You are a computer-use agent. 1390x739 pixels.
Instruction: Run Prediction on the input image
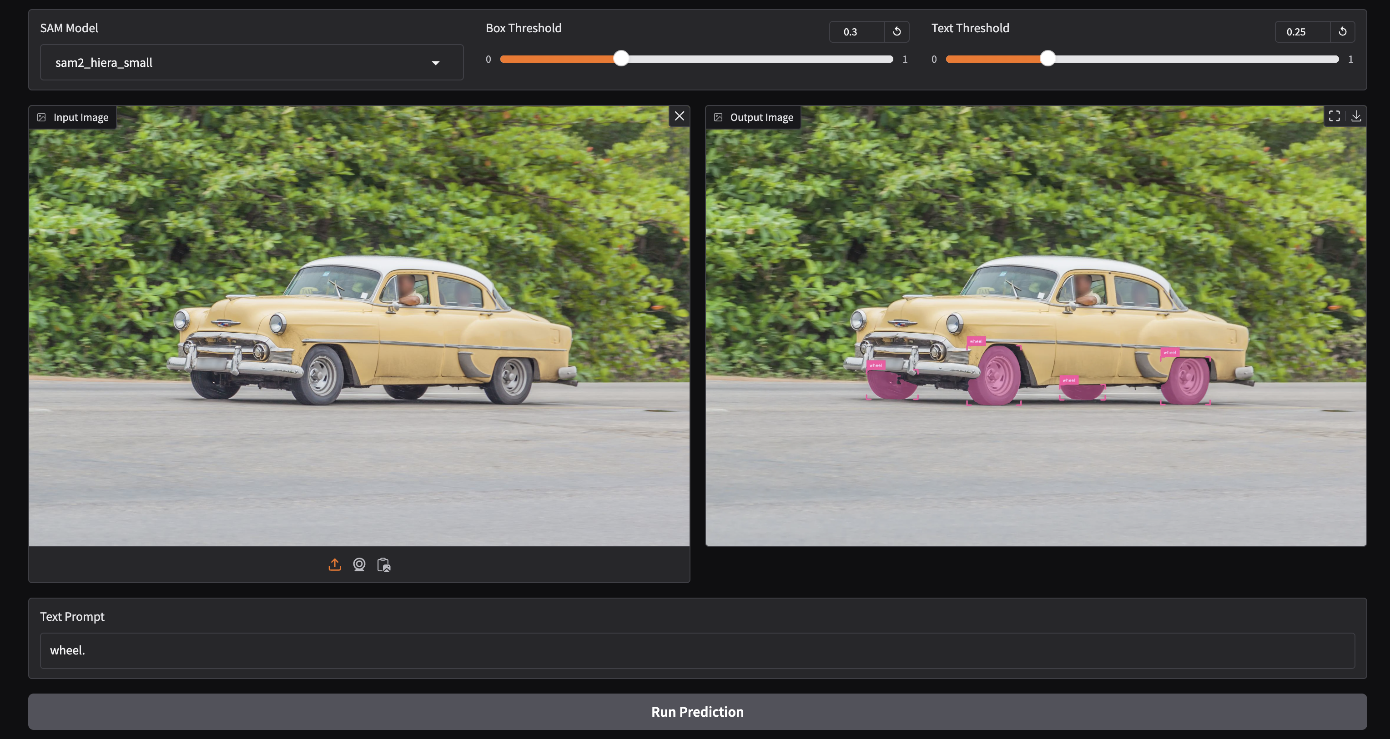(x=697, y=712)
